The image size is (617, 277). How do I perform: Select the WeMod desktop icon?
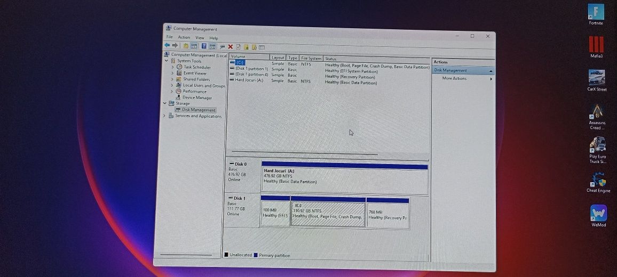point(598,216)
